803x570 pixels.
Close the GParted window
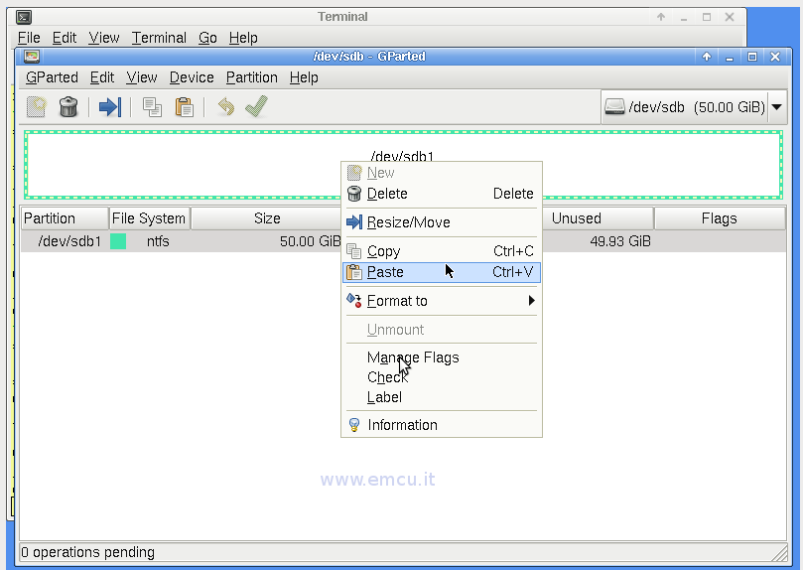pos(775,57)
